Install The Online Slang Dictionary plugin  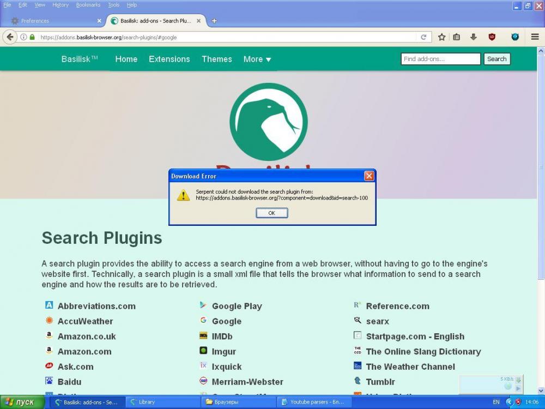point(423,352)
